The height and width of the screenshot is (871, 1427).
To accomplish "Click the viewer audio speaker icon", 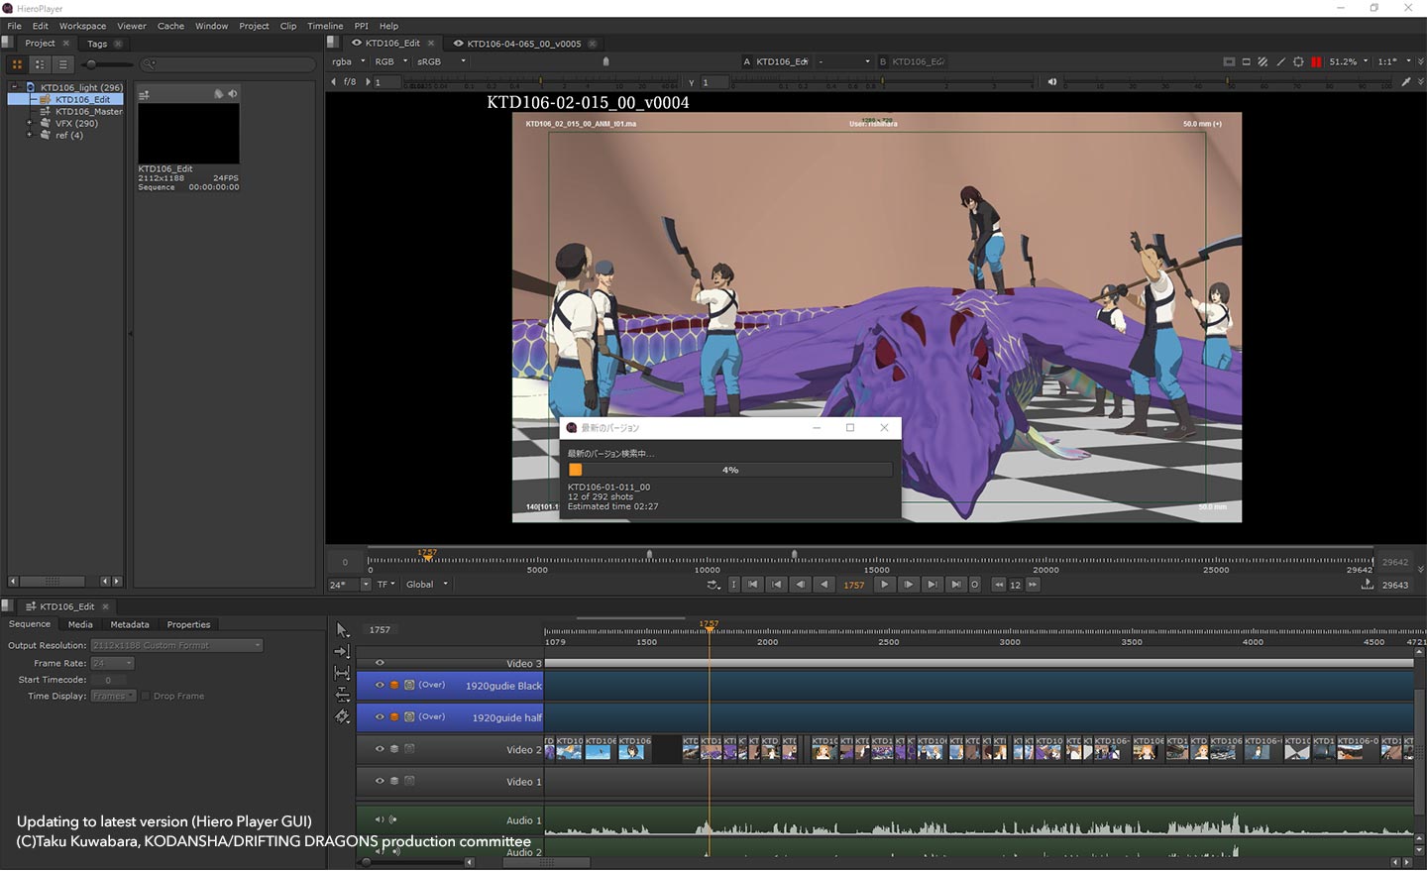I will (x=1052, y=82).
